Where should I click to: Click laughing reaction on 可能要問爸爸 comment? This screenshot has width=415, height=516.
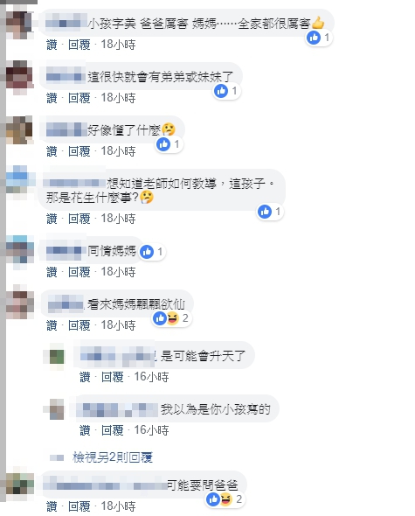tap(226, 499)
